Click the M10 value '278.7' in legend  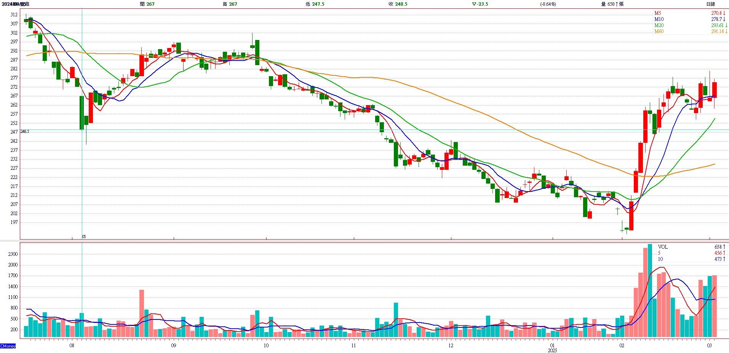(716, 19)
